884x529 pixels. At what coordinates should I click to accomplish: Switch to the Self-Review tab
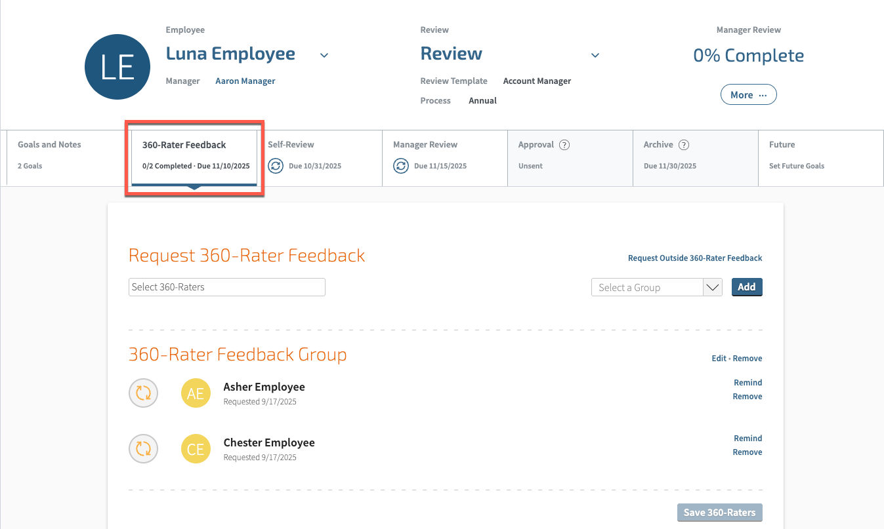click(x=320, y=158)
